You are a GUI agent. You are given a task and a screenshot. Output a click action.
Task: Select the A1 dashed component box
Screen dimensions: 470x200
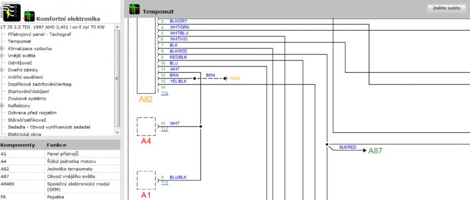147,180
